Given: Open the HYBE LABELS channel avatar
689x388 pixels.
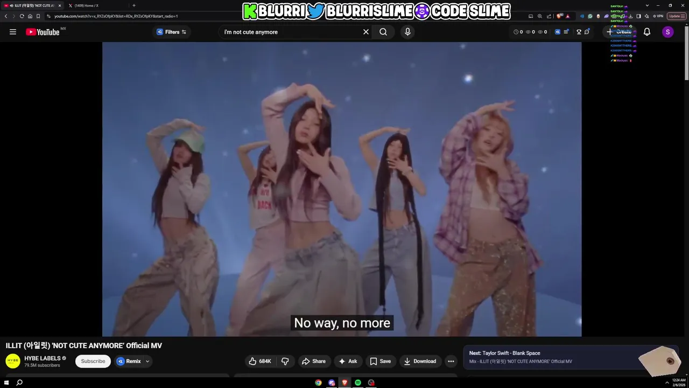Looking at the screenshot, I should pos(13,361).
